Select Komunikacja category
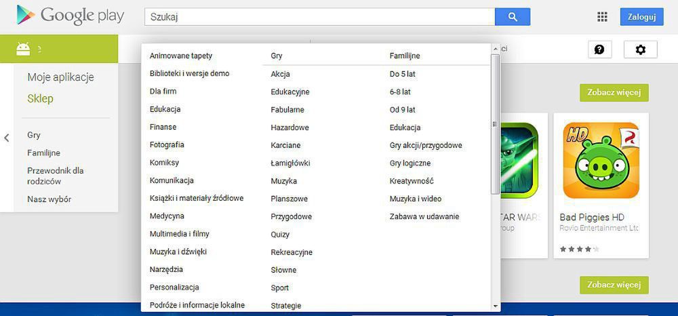Screen dimensions: 678x316 pyautogui.click(x=172, y=180)
